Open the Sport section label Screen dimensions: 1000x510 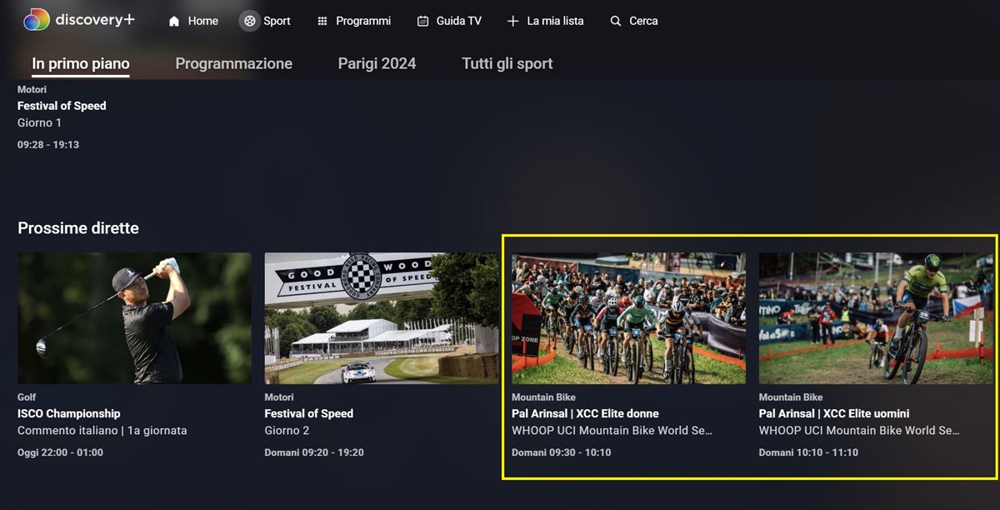click(277, 21)
